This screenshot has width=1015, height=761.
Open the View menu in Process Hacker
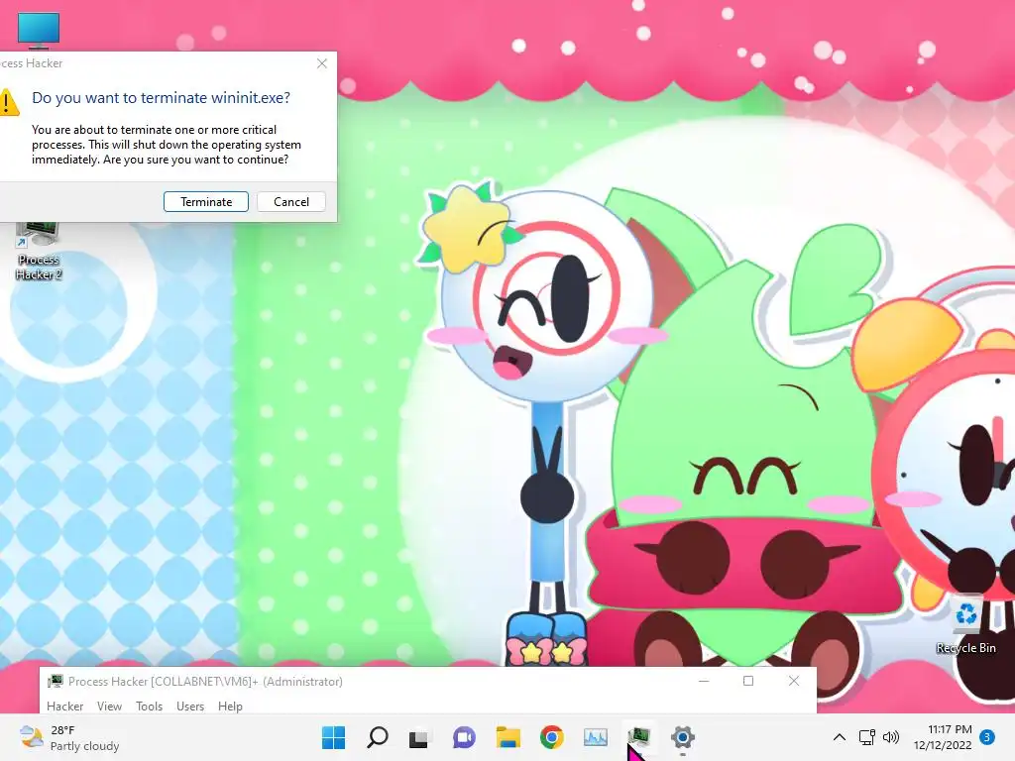(109, 706)
